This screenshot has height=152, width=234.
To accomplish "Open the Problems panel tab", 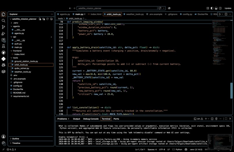I will point(63,119).
